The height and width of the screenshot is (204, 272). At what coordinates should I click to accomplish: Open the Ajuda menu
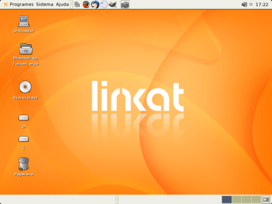pyautogui.click(x=62, y=5)
